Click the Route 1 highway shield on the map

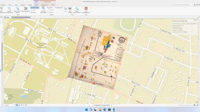tap(69, 35)
